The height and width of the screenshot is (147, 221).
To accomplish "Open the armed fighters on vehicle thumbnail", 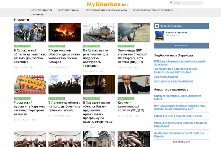I will click(x=64, y=84).
